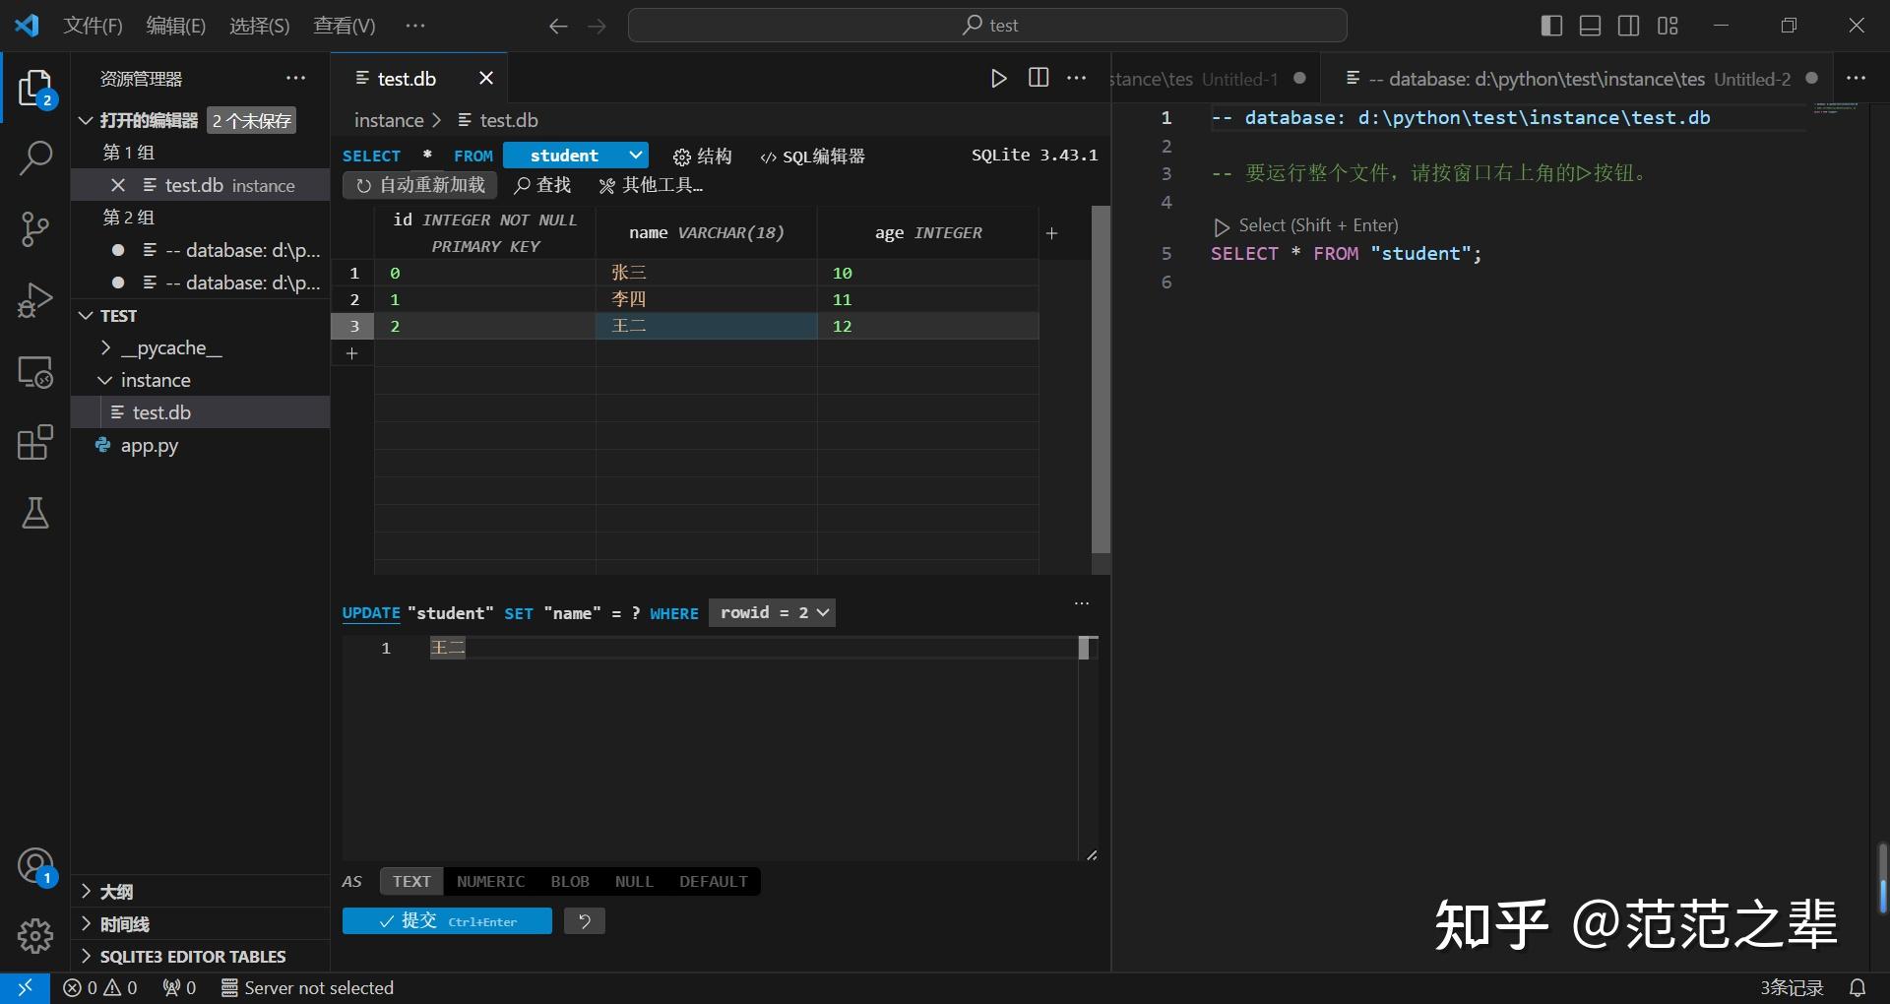
Task: Toggle the bottom panel visibility
Action: 1590,26
